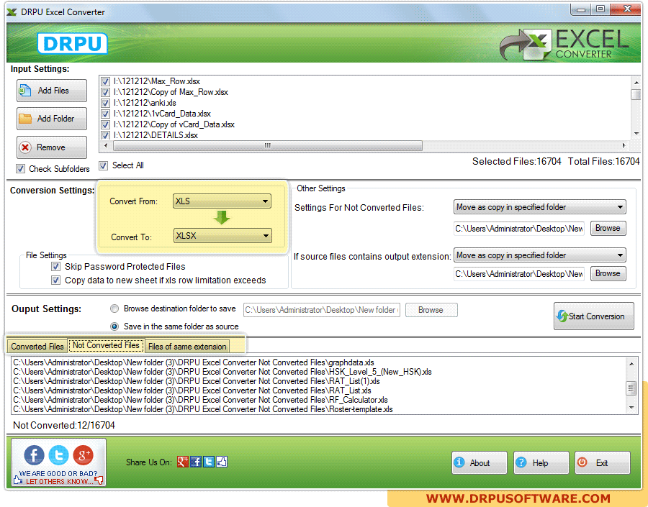
Task: Click the Remove button
Action: [52, 147]
